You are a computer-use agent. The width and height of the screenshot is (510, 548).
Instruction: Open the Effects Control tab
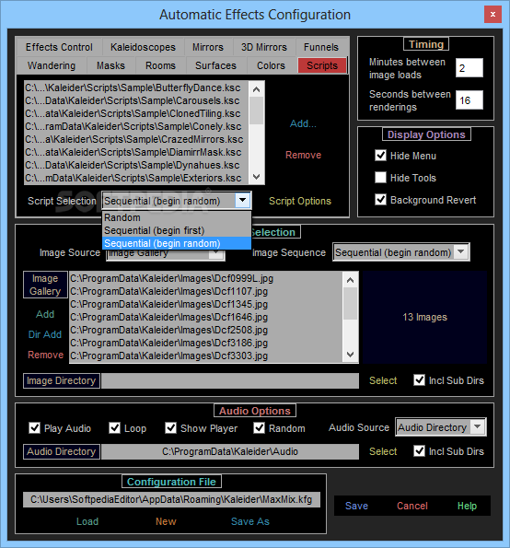59,47
